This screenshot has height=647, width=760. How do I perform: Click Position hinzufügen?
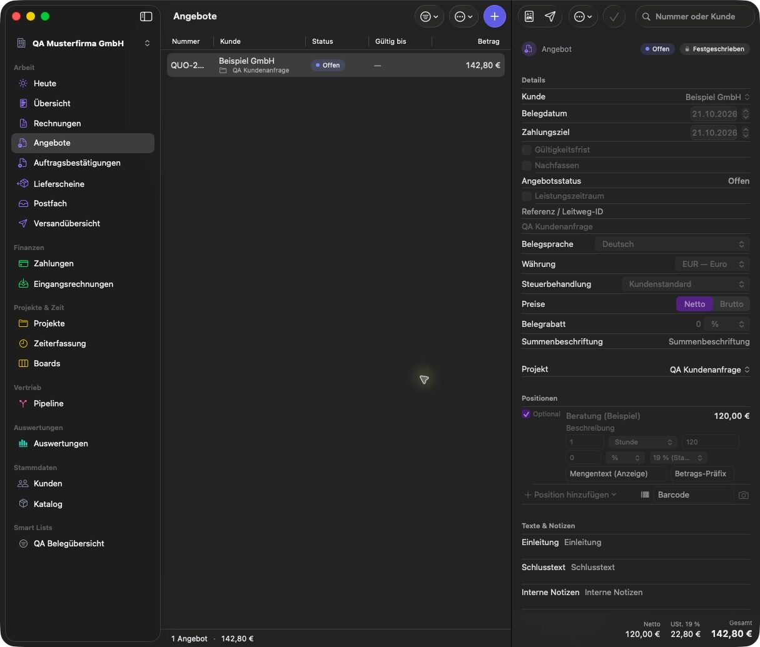[570, 495]
